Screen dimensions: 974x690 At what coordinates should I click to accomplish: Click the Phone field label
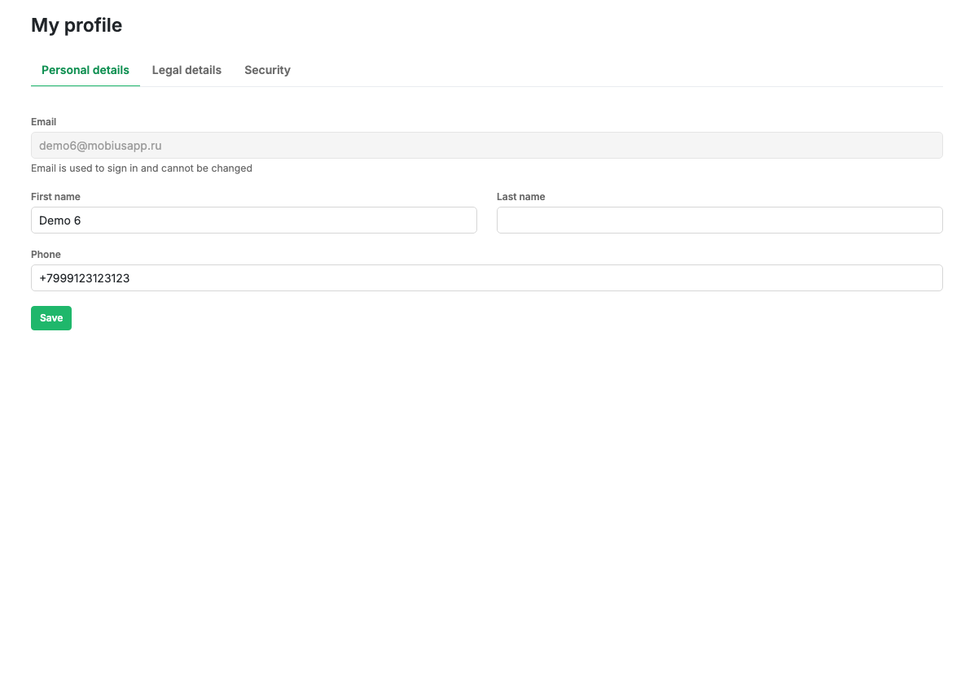pos(46,255)
